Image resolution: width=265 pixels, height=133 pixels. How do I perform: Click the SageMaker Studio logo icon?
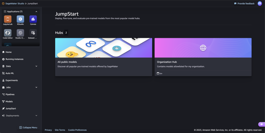point(3,4)
